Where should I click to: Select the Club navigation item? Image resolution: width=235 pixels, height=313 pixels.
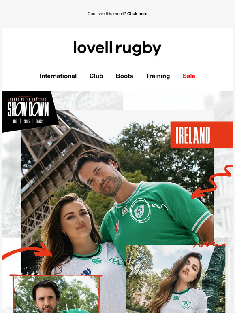click(96, 76)
